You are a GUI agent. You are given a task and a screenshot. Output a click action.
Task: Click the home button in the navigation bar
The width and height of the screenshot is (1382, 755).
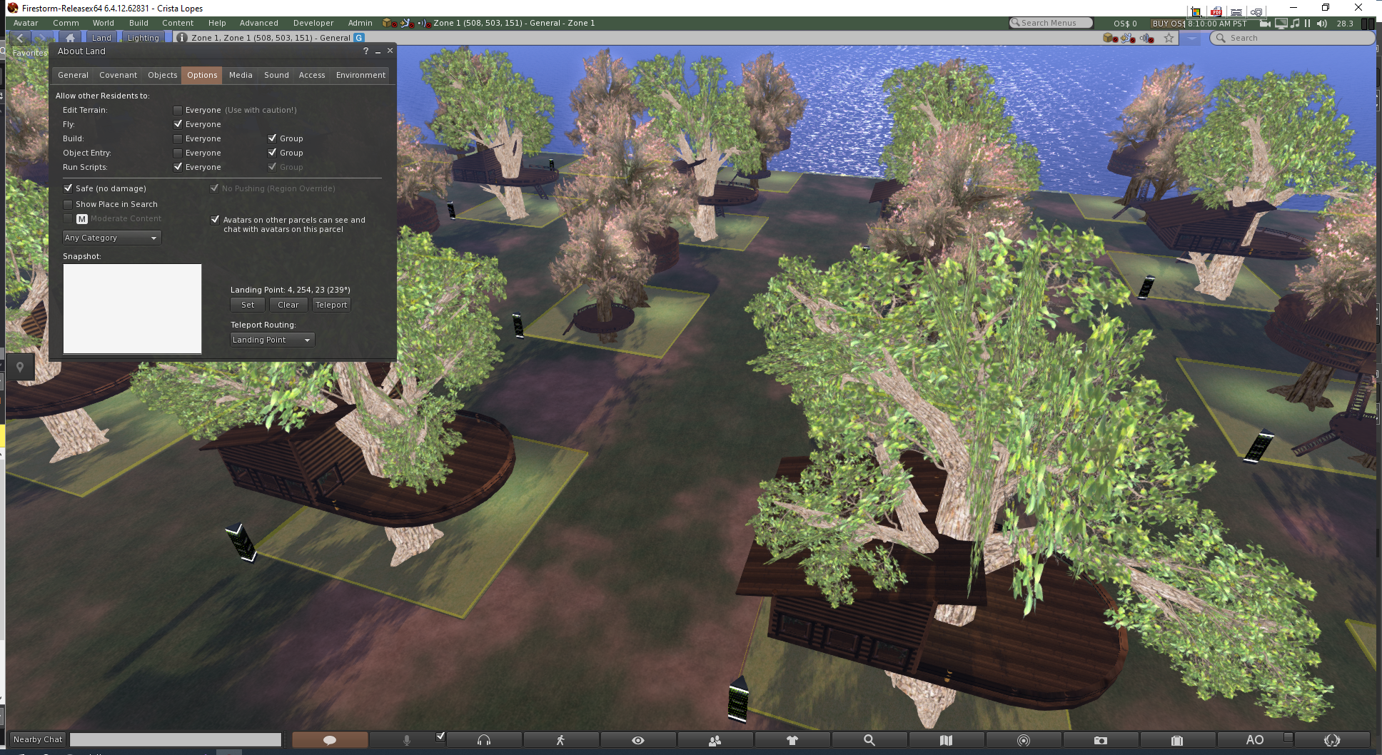pos(70,38)
